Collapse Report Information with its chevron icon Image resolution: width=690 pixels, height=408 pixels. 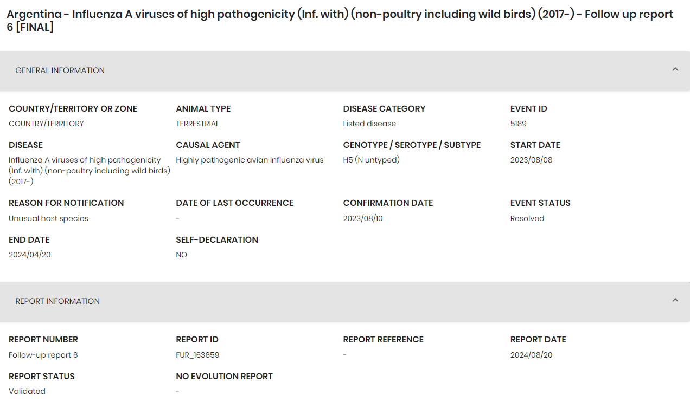point(675,301)
